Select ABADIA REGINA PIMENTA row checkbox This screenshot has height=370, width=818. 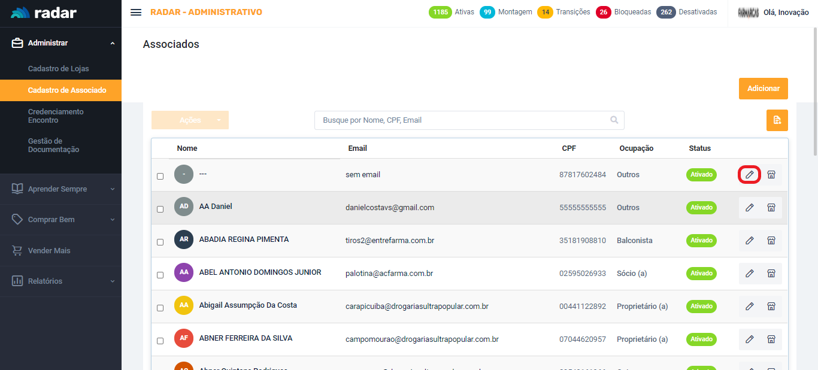point(160,242)
